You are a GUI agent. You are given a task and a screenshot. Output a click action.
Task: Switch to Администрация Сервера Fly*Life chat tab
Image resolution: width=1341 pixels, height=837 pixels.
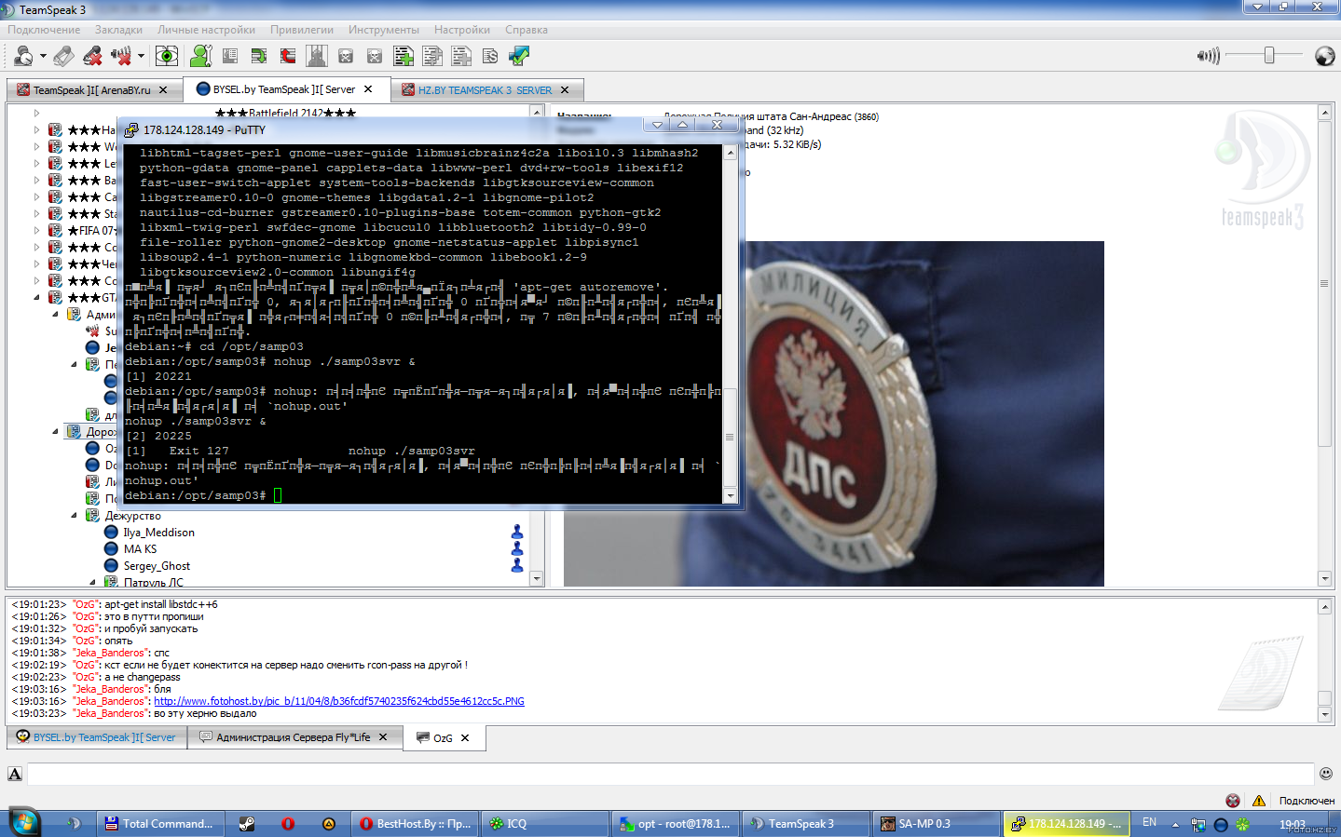coord(294,737)
